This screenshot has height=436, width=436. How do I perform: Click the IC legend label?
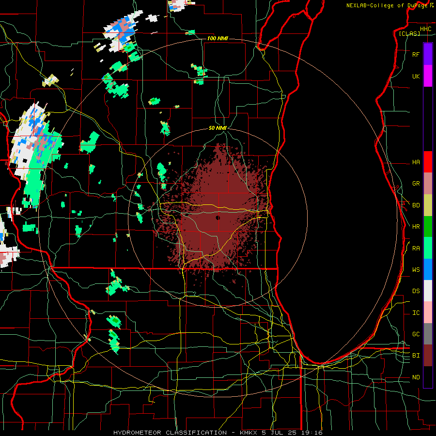(416, 313)
